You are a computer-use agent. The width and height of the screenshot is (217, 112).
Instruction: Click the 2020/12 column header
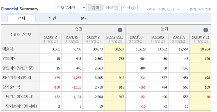51,39
